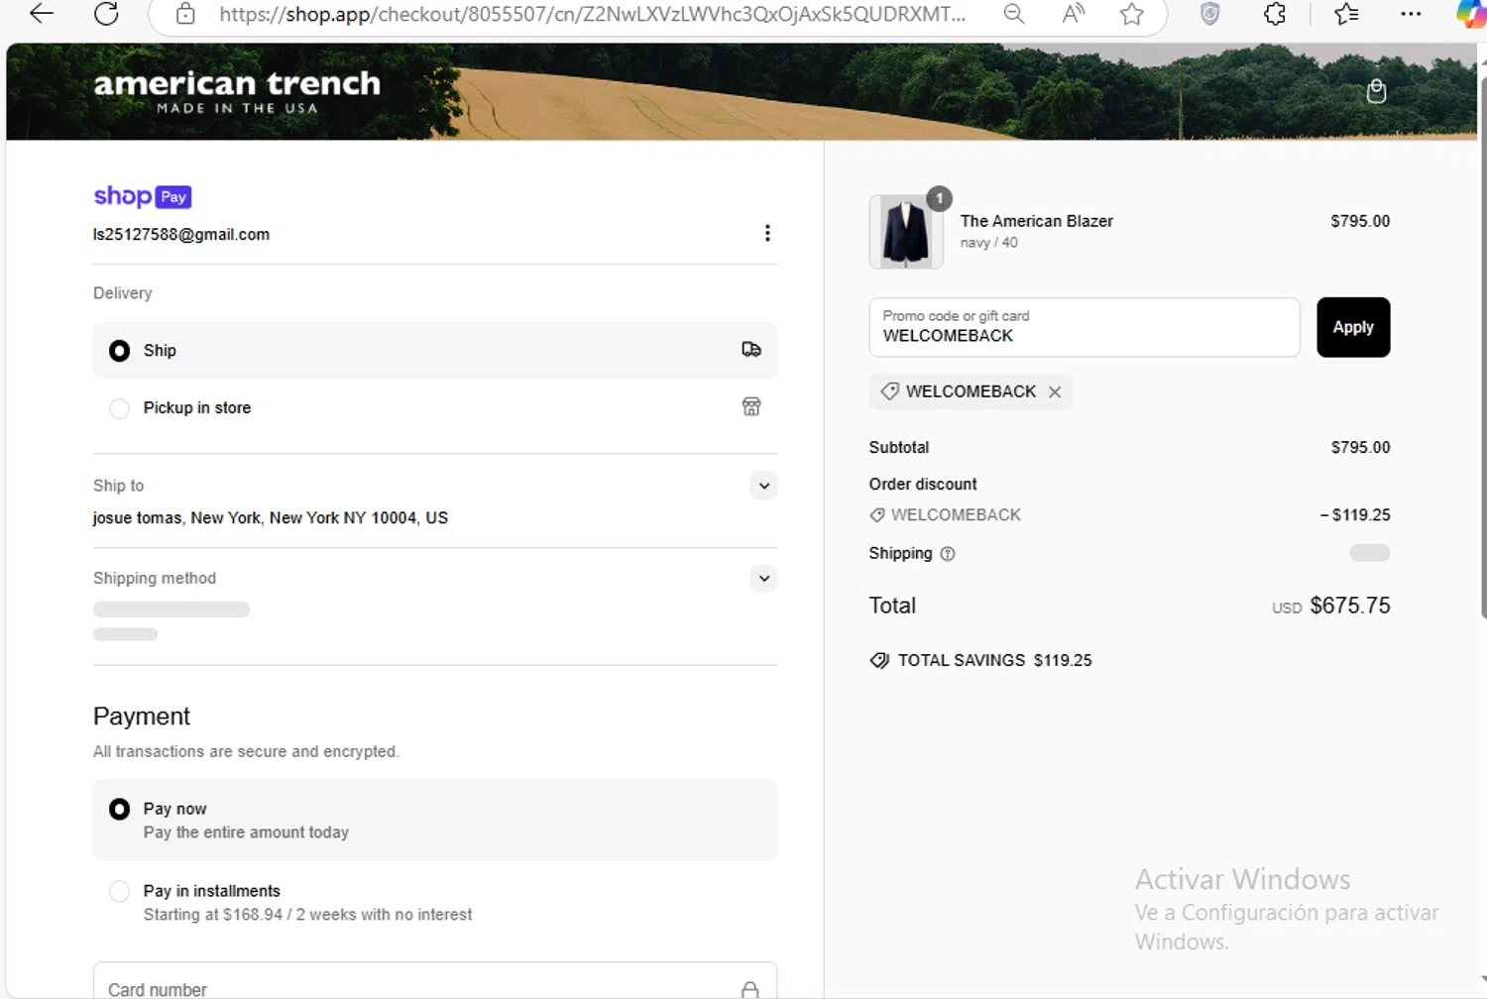Expand the Shipping method section
1487x999 pixels.
(x=763, y=579)
